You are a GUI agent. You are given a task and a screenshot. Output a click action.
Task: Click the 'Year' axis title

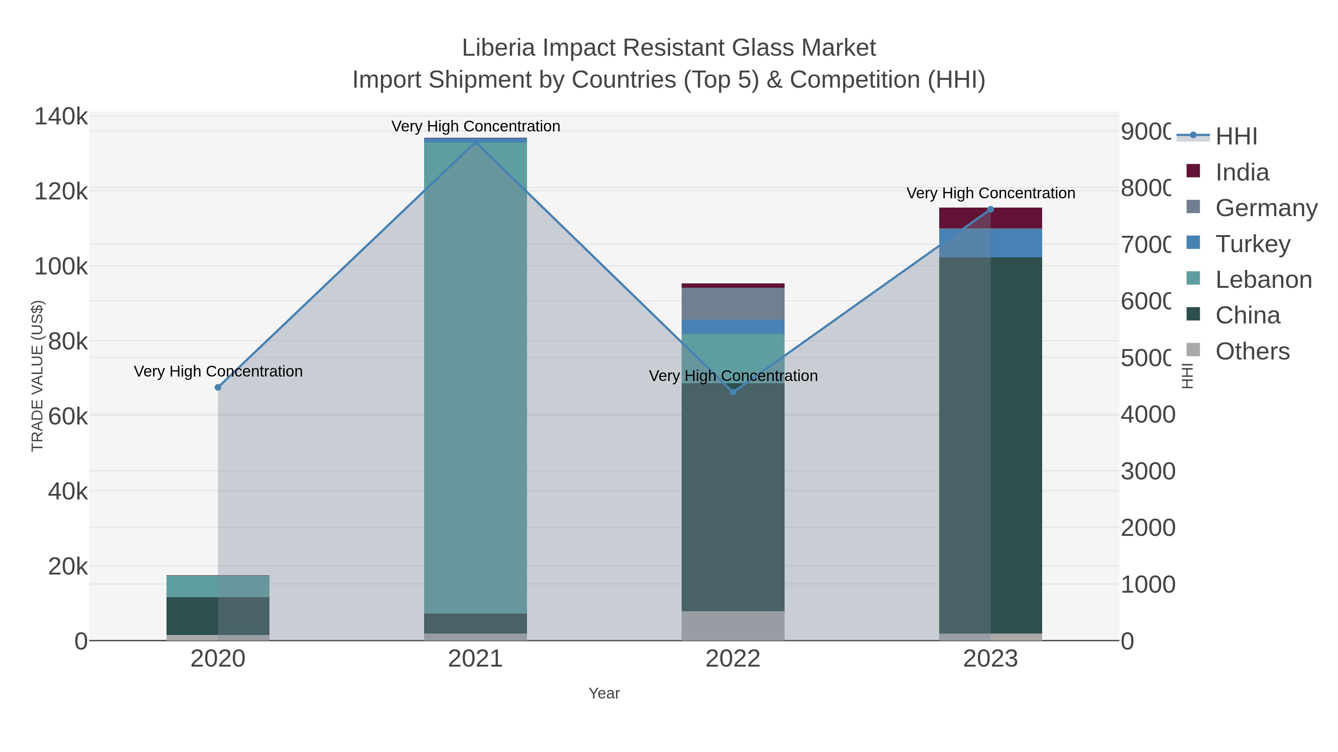[604, 693]
